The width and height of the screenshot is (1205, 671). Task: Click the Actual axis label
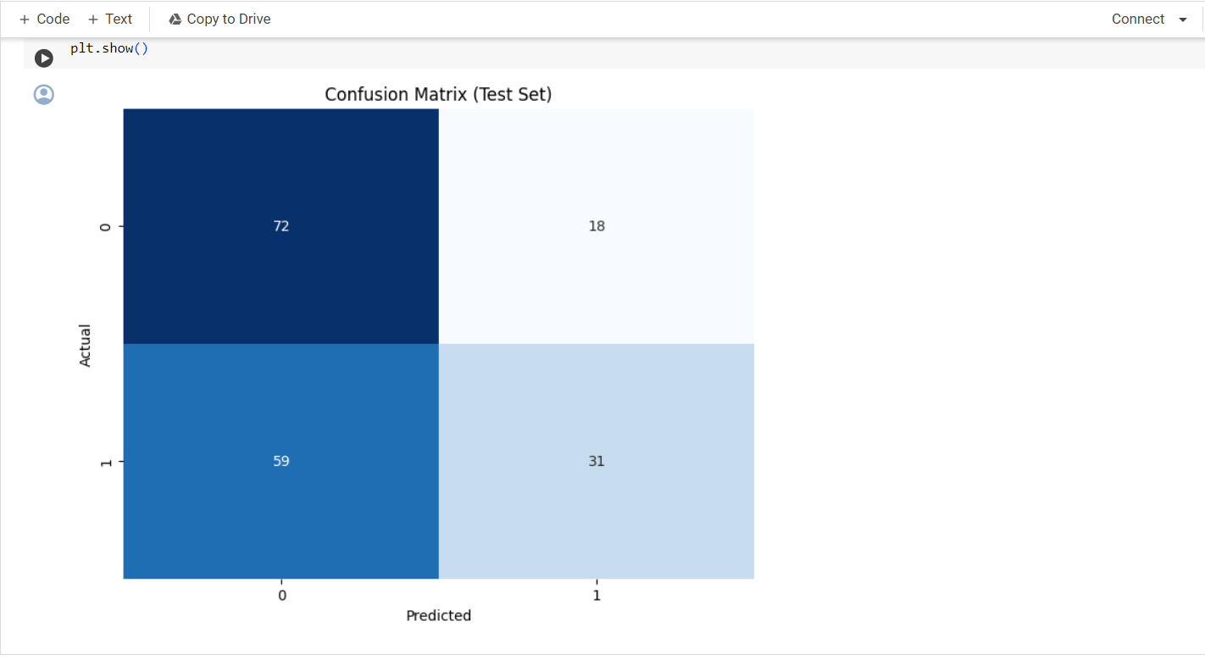[x=85, y=344]
